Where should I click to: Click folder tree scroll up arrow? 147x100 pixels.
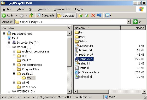click(69, 33)
